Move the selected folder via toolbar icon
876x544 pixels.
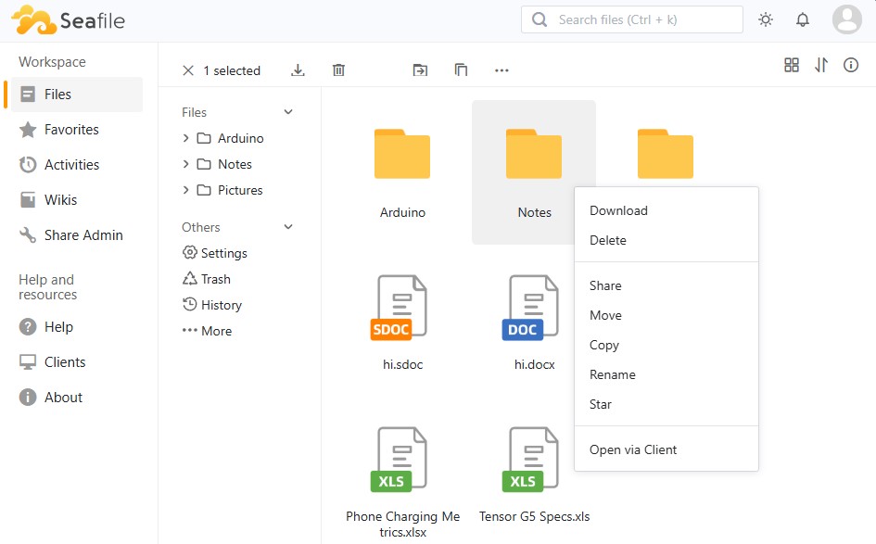coord(420,70)
